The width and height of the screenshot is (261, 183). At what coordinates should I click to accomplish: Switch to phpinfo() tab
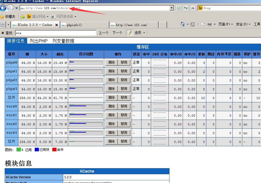point(85,25)
